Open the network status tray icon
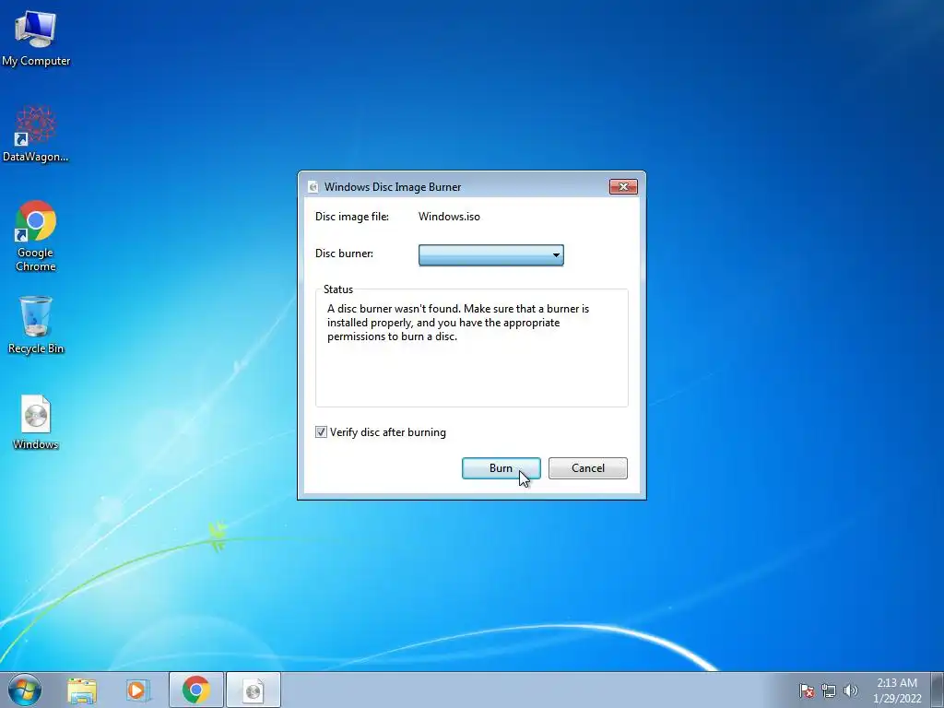The image size is (944, 708). [x=829, y=690]
